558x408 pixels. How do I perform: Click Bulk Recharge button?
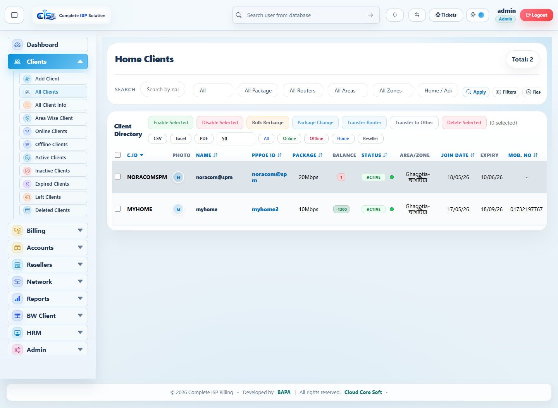pyautogui.click(x=268, y=123)
